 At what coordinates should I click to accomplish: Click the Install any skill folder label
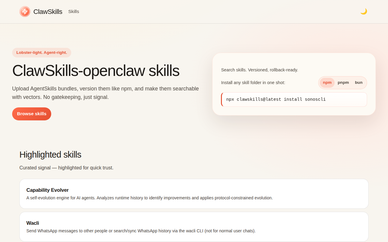(x=253, y=83)
